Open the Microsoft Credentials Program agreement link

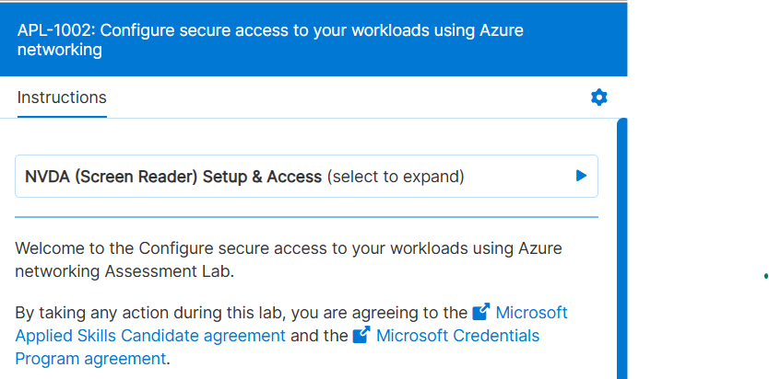pyautogui.click(x=457, y=336)
